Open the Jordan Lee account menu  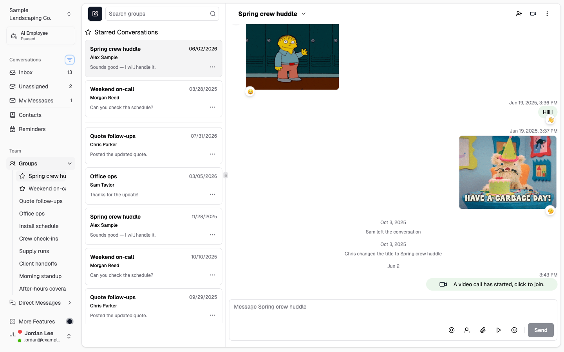[x=41, y=336]
